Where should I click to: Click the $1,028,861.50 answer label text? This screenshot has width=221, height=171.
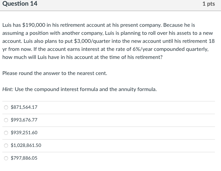26,146
